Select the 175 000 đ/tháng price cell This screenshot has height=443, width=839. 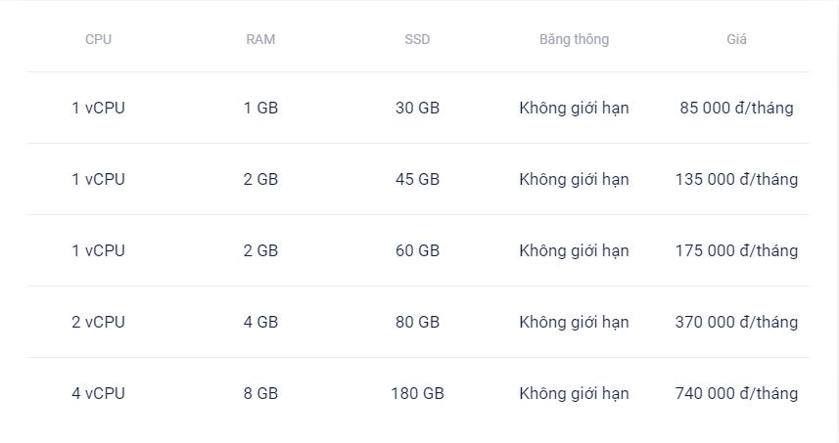tap(736, 250)
